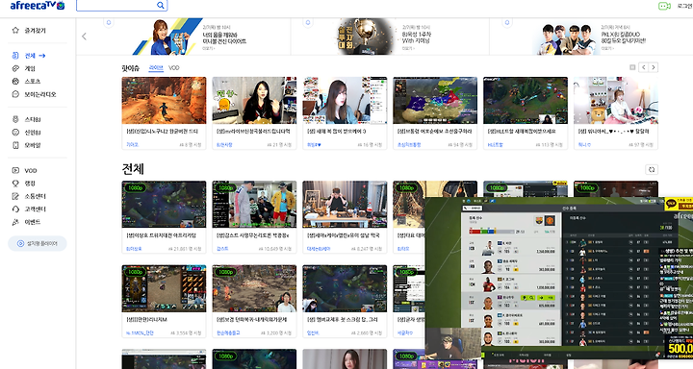Screen dimensions: 693x369
Task: Click refresh icon beside 전체 heading
Action: (652, 169)
